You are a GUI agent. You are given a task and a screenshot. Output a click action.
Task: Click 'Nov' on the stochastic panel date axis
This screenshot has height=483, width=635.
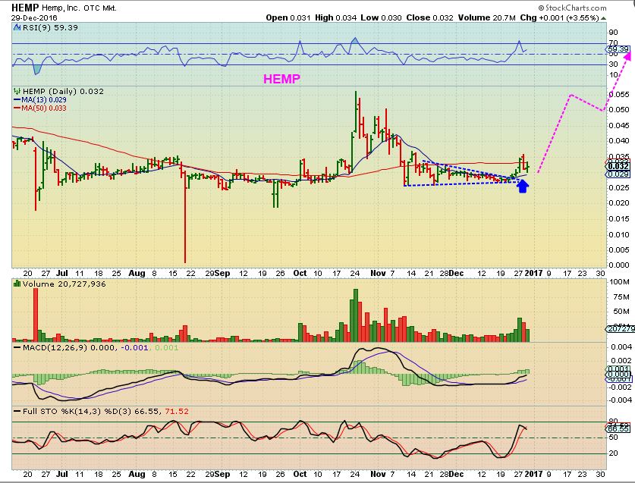point(378,474)
